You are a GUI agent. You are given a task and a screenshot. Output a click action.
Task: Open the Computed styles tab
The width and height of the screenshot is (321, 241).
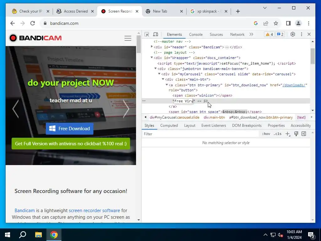coord(169,126)
